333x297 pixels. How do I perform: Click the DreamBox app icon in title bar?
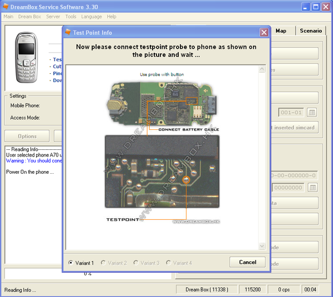click(6, 7)
